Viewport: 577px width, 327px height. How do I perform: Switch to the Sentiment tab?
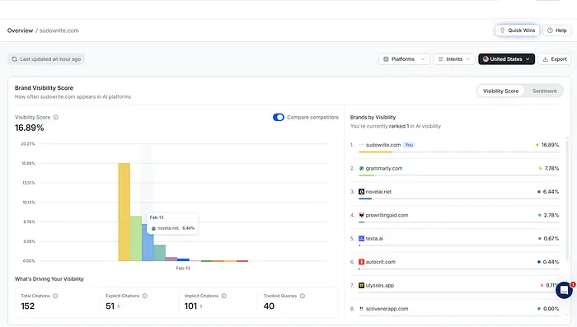(544, 91)
